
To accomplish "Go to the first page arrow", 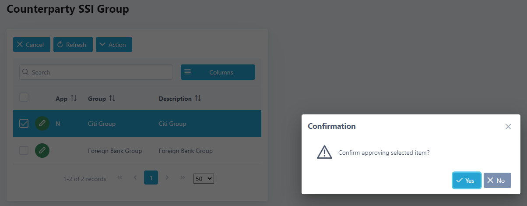I will tap(119, 178).
